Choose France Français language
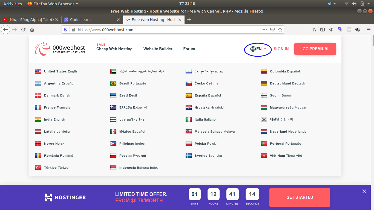 click(x=53, y=107)
